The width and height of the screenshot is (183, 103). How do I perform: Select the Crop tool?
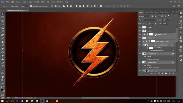point(3,28)
